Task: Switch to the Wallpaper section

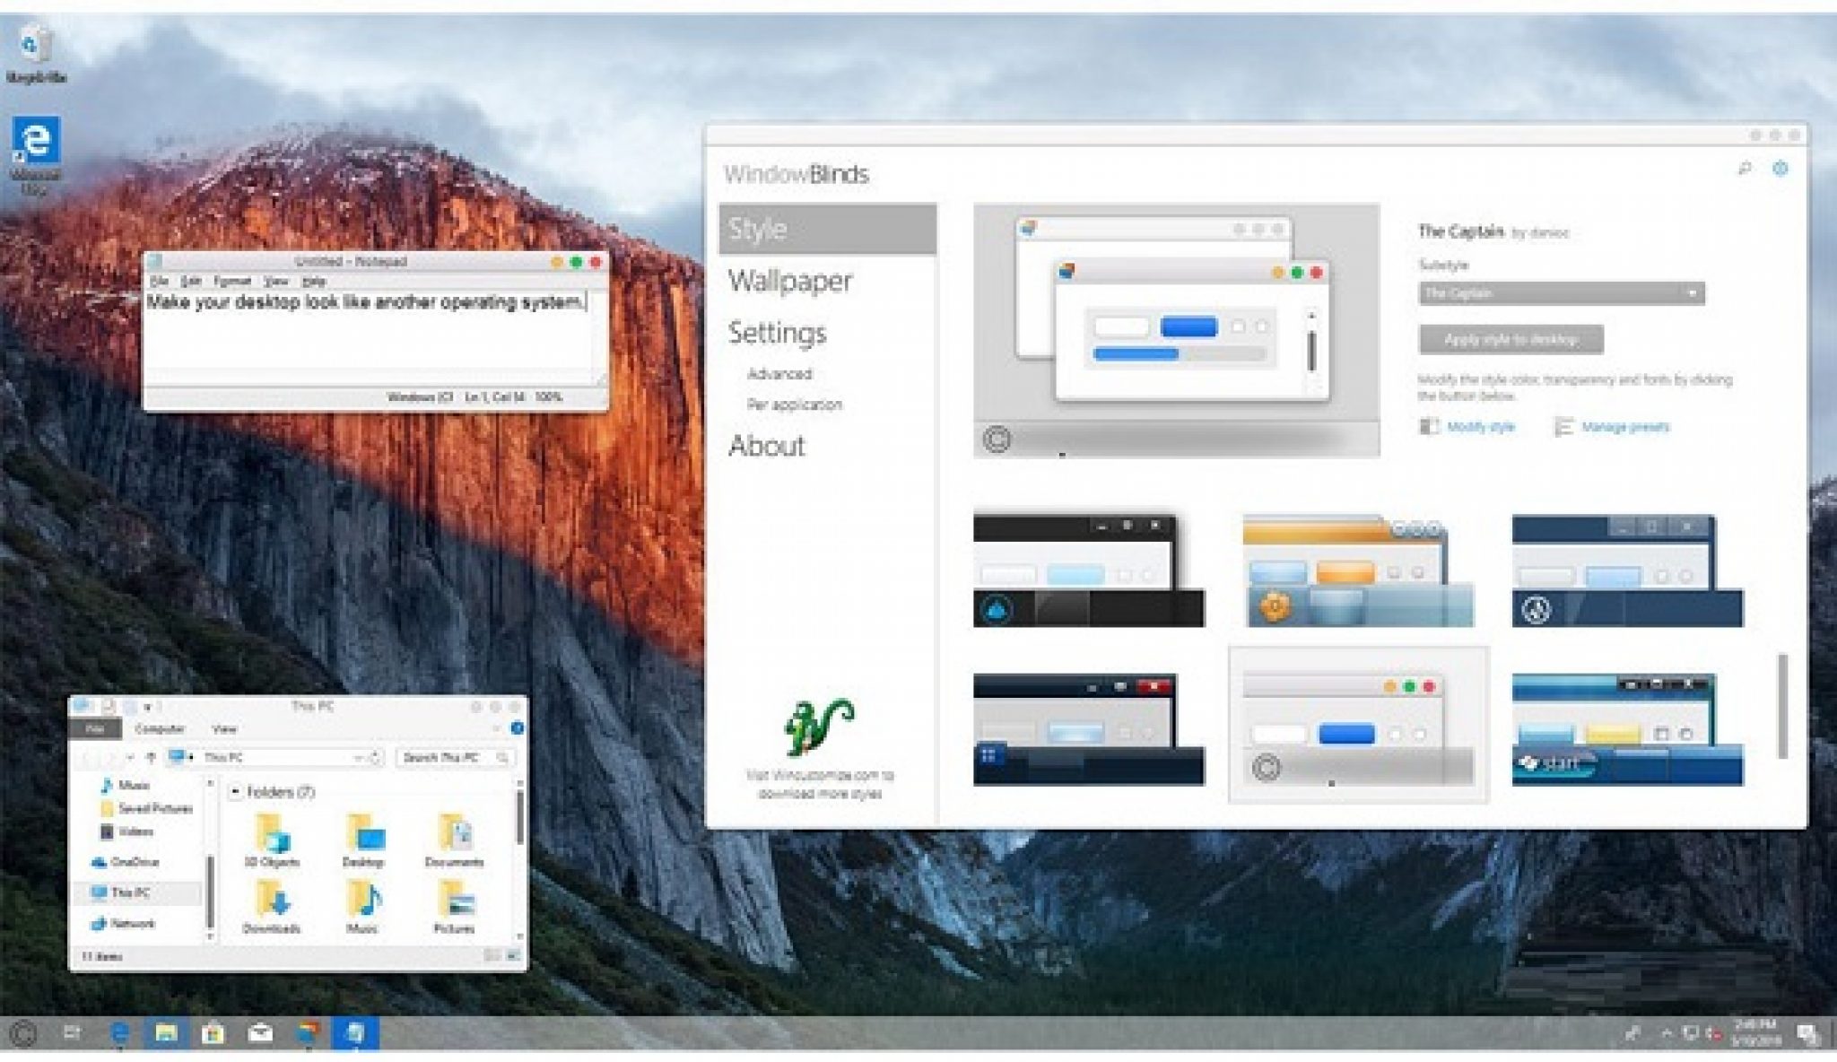Action: tap(789, 281)
